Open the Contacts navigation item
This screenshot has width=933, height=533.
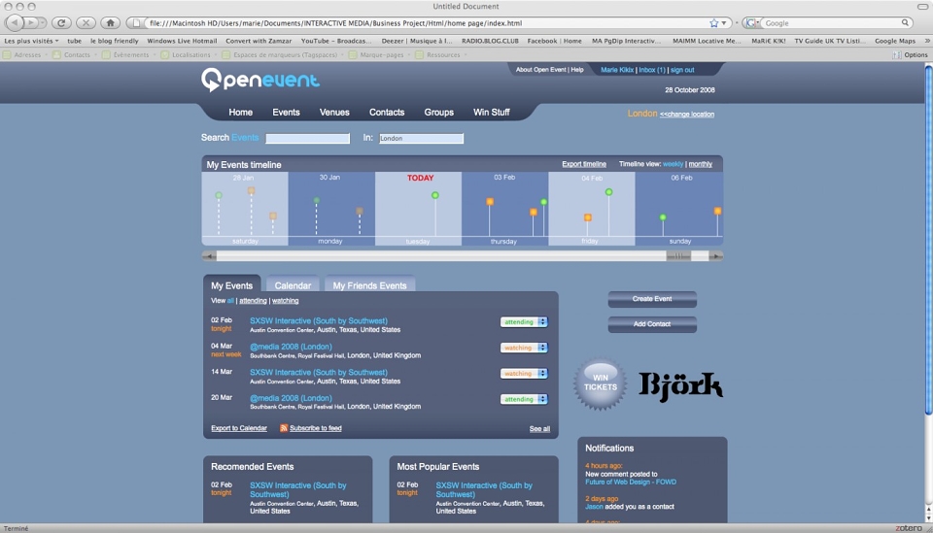pyautogui.click(x=387, y=113)
